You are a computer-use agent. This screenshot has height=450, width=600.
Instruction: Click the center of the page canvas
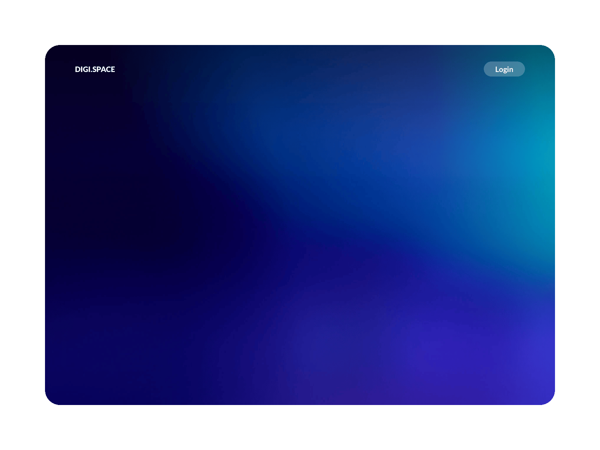coord(300,225)
